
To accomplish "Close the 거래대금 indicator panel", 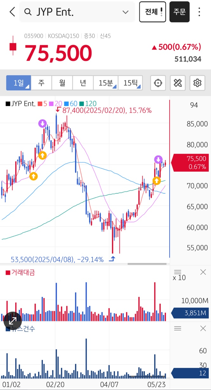I will (x=203, y=272).
